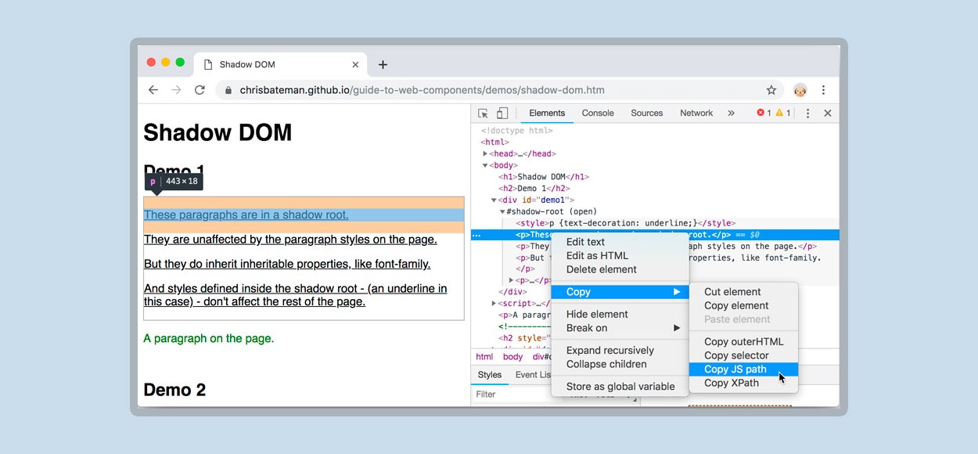978x454 pixels.
Task: Switch to the Elements tab
Action: [547, 113]
